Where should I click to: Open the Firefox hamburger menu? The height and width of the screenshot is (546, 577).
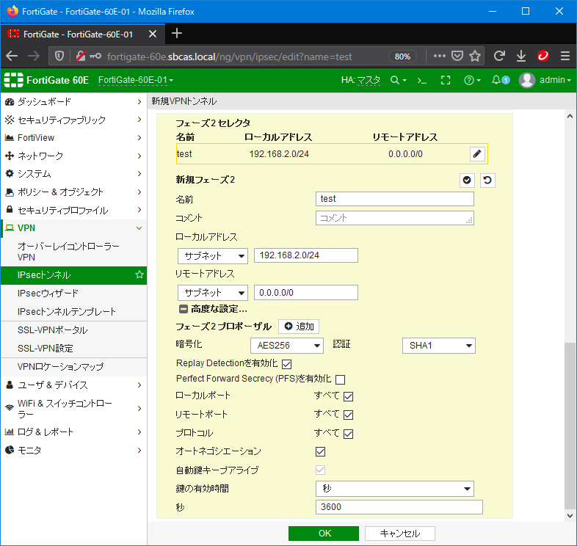tap(565, 56)
